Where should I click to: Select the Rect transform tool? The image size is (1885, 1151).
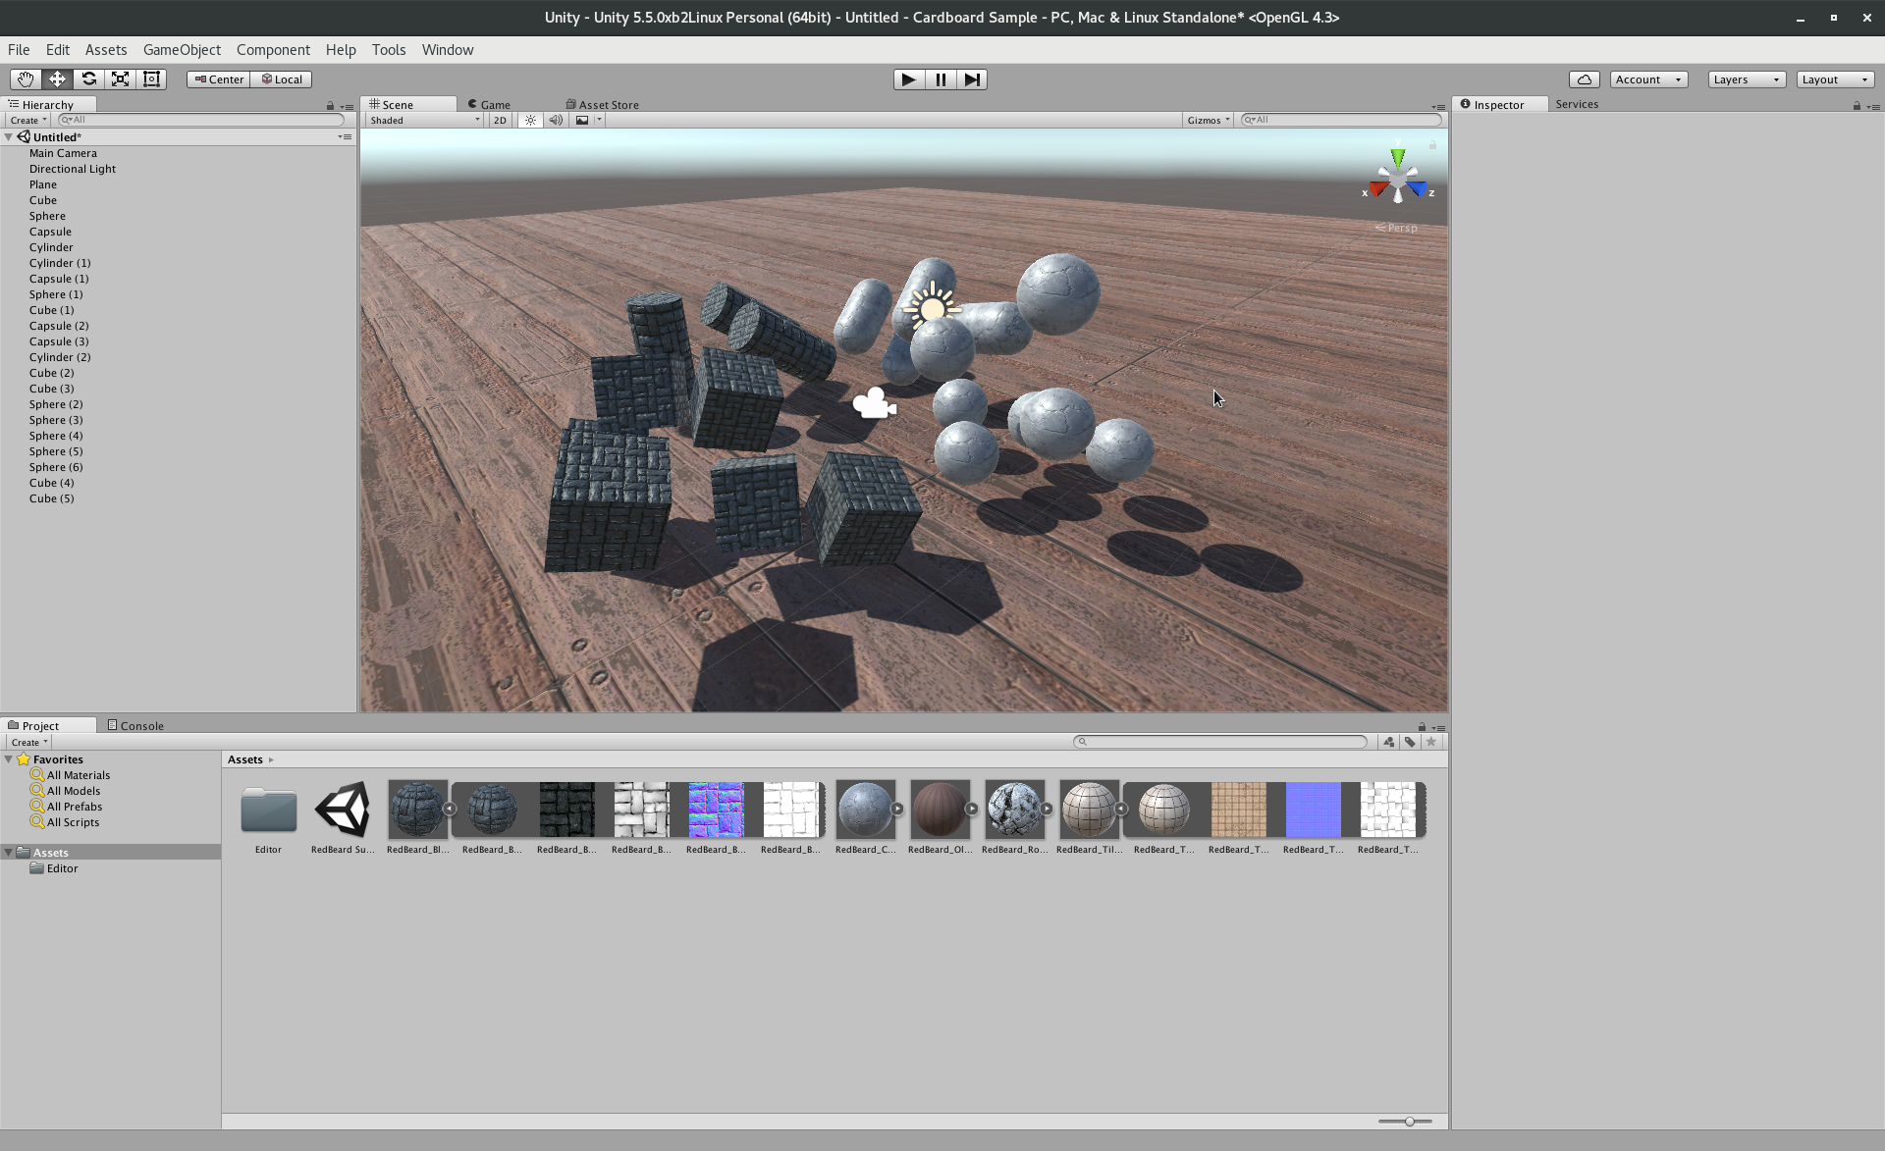pos(151,79)
